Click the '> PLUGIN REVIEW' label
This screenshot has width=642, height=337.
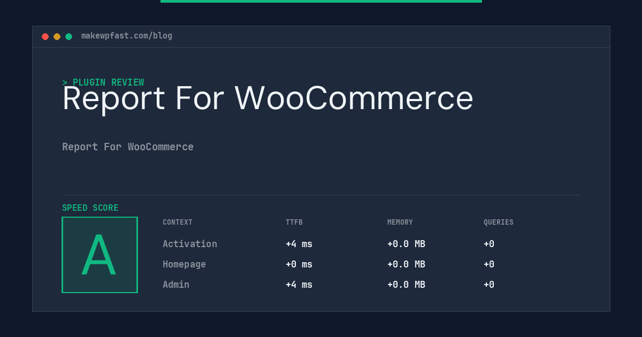coord(103,82)
